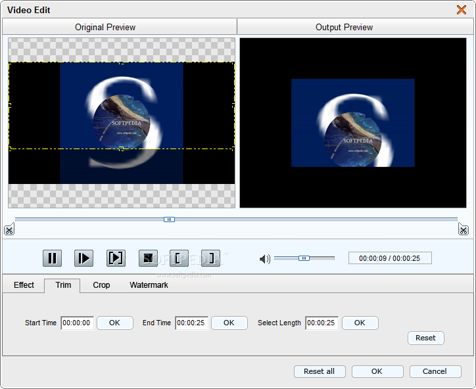The image size is (476, 389).
Task: Play the selected segment in brackets
Action: [116, 258]
